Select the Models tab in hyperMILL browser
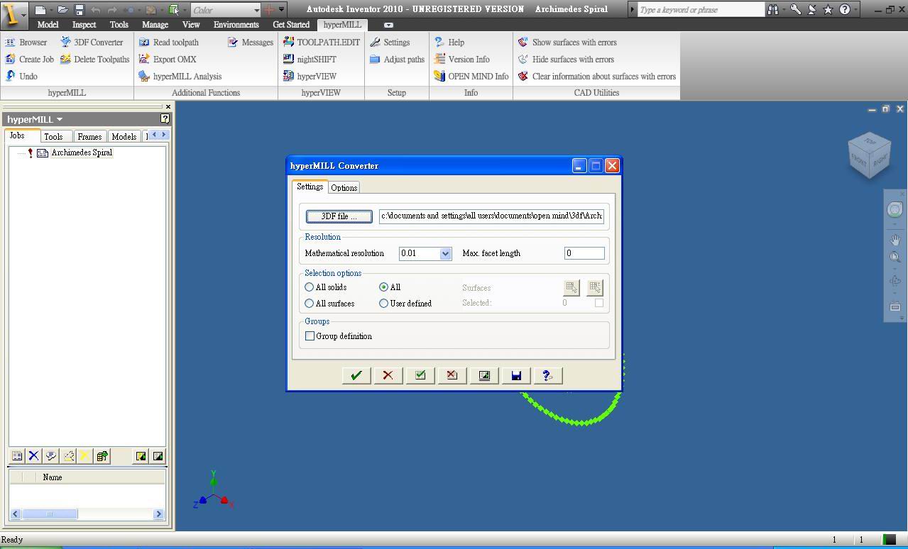908x549 pixels. (x=124, y=137)
